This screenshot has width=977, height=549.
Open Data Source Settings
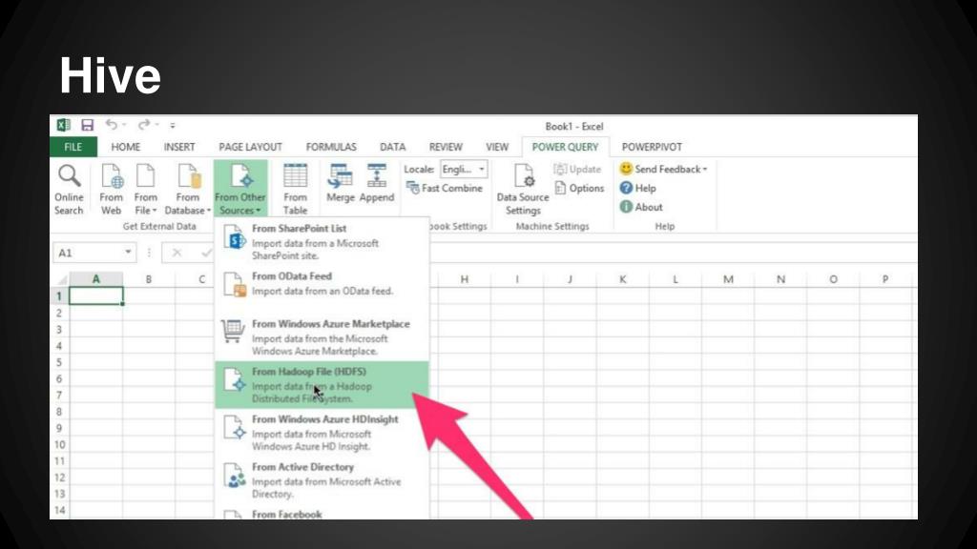pos(523,190)
